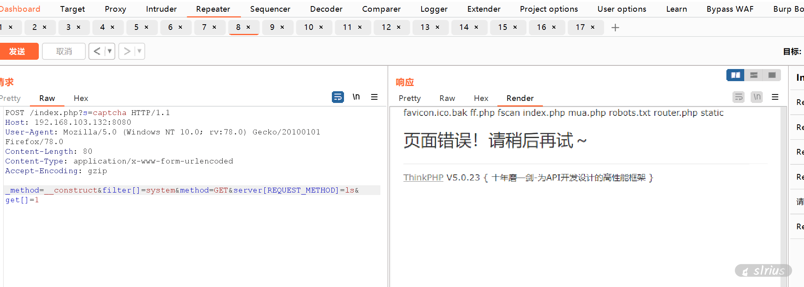Toggle word wrap in request panel
Image resolution: width=804 pixels, height=287 pixels.
point(338,97)
